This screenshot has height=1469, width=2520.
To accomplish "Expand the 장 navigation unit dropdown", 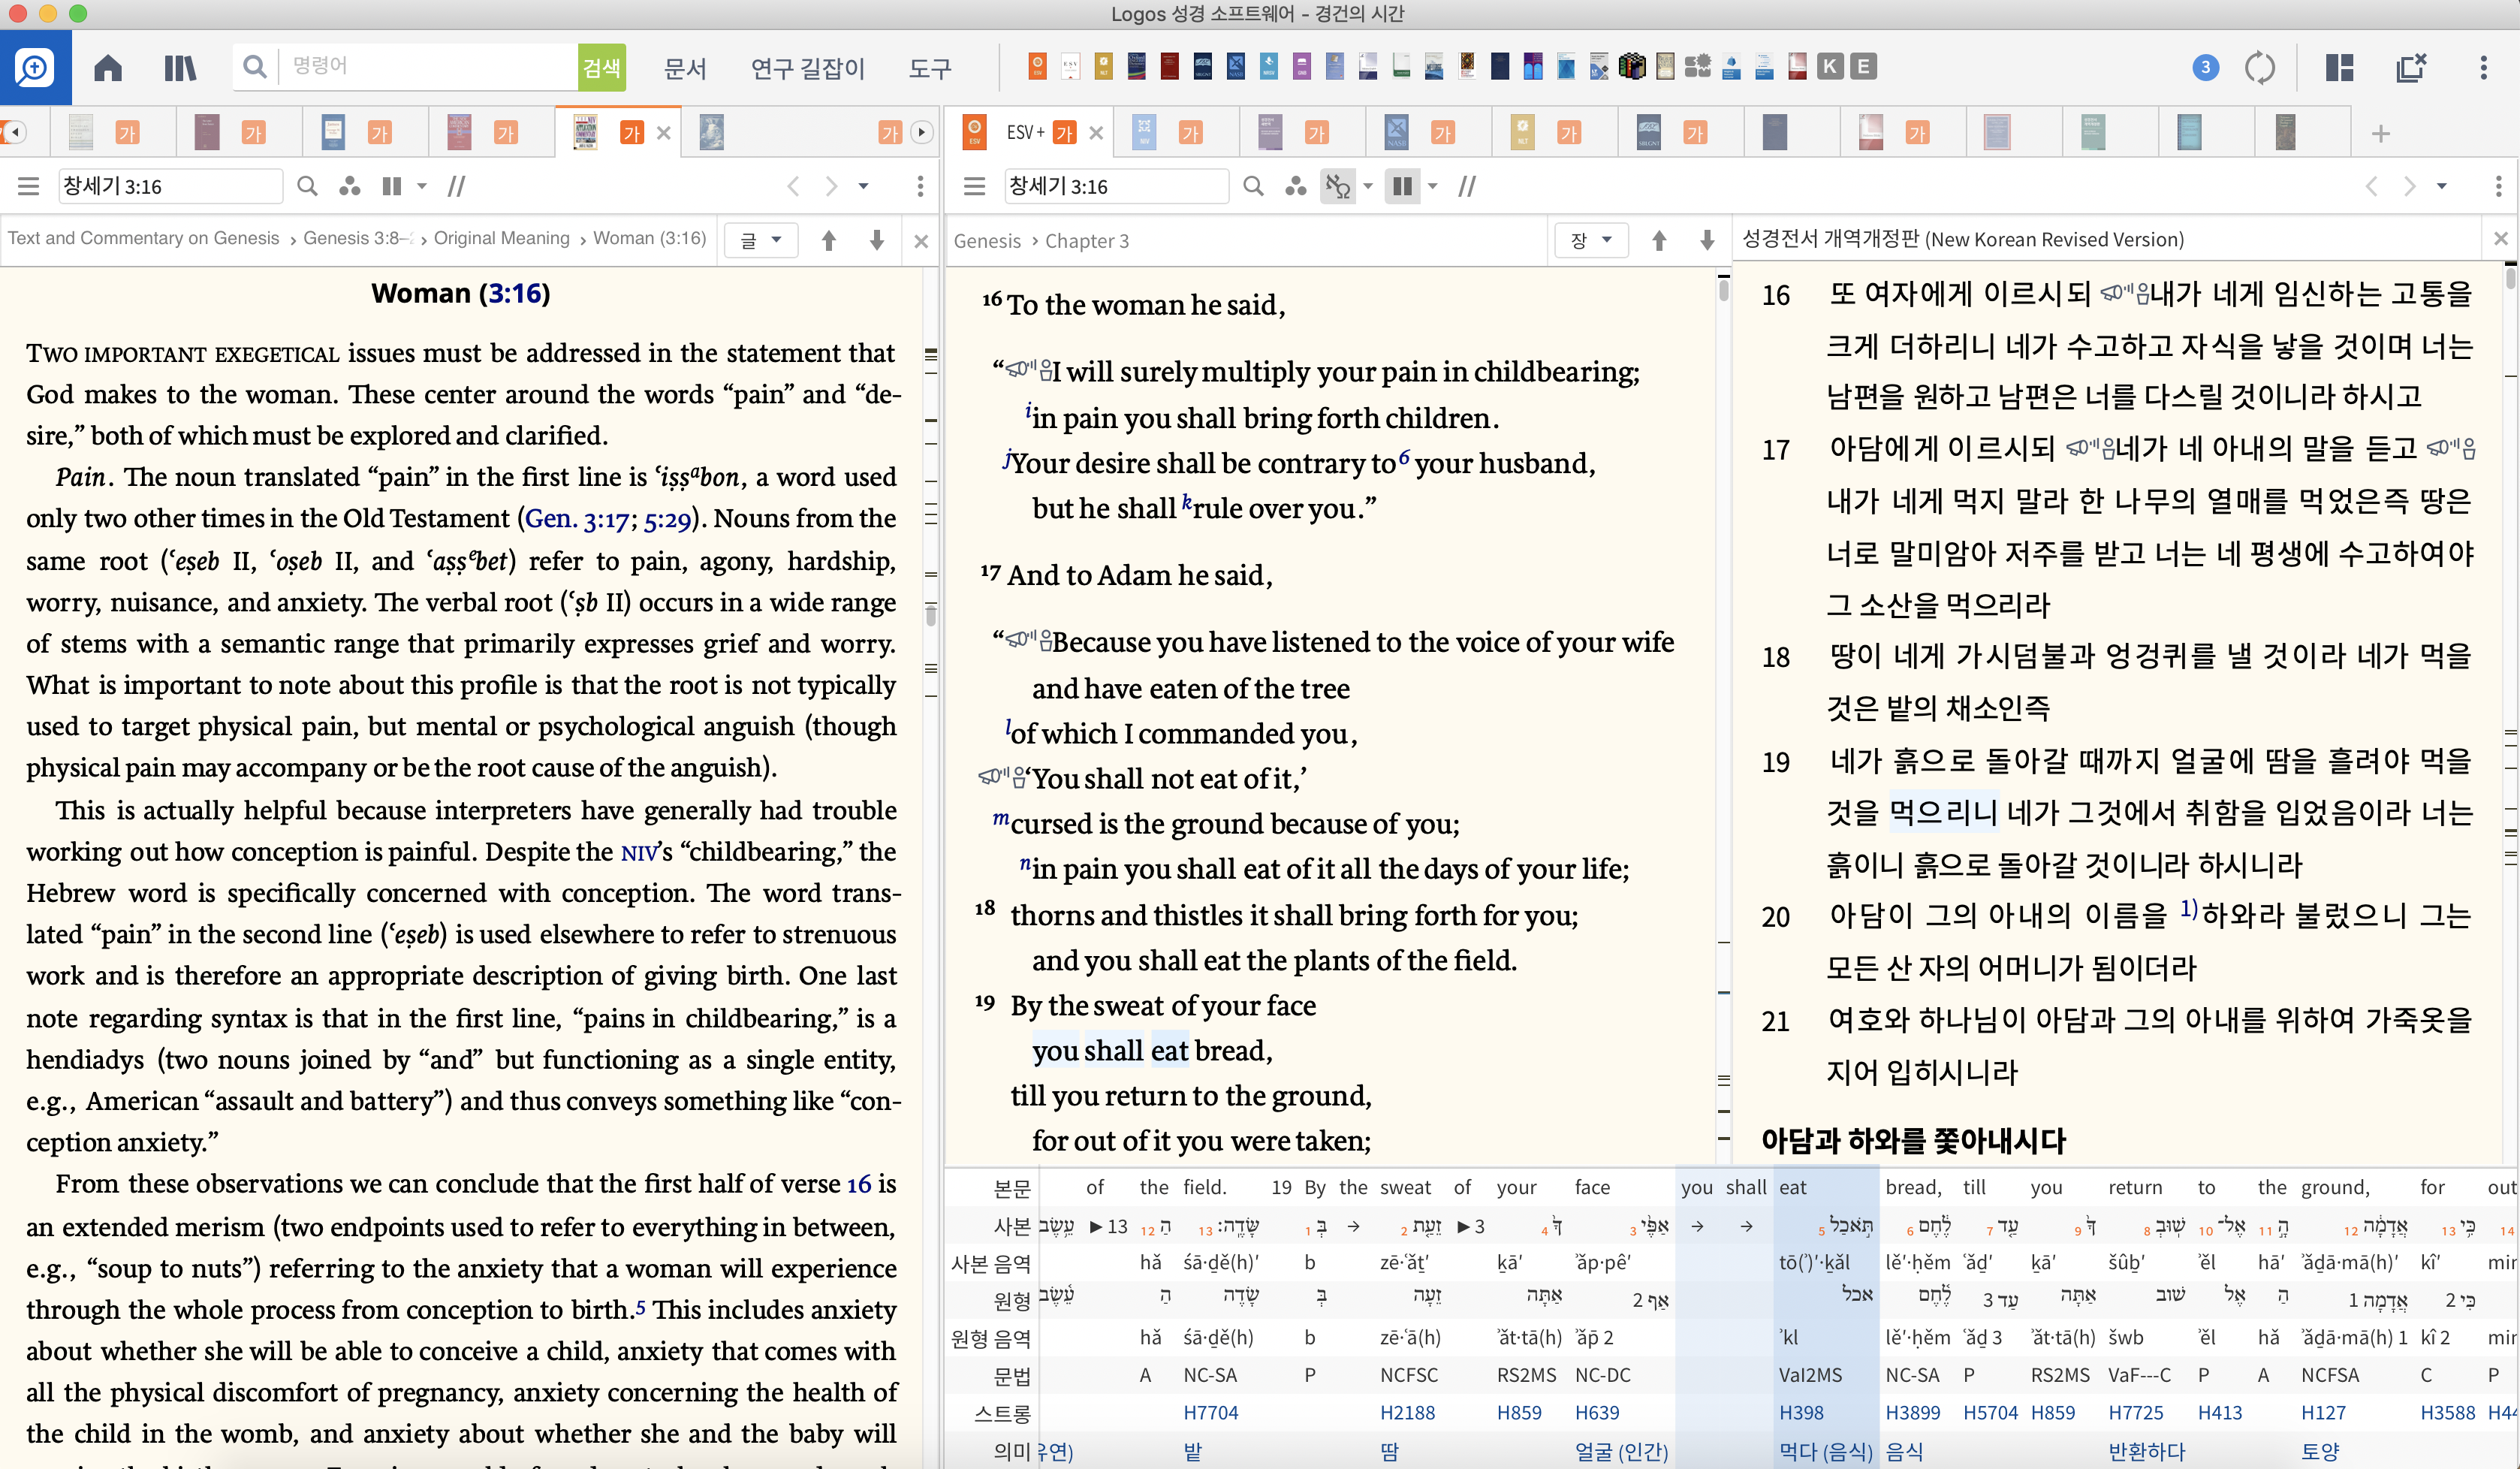I will [1591, 241].
